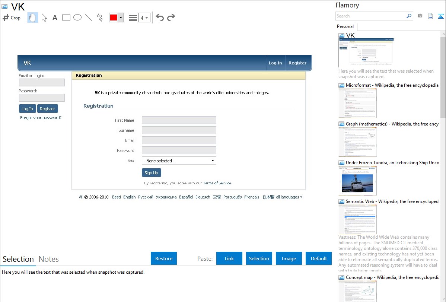Image resolution: width=446 pixels, height=302 pixels.
Task: Activate the hand pan tool
Action: 33,18
